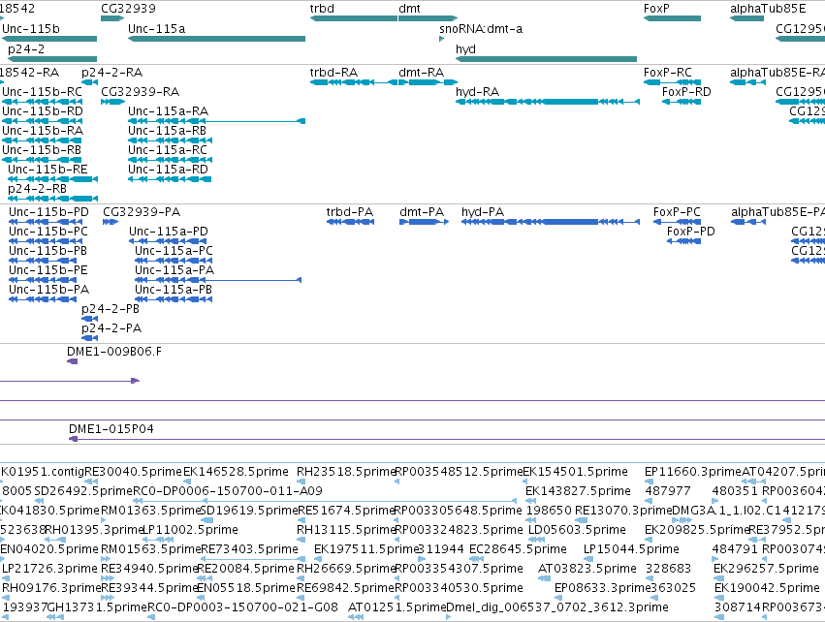This screenshot has width=825, height=622.
Task: Click the EK296257.5prime EST label
Action: [766, 569]
